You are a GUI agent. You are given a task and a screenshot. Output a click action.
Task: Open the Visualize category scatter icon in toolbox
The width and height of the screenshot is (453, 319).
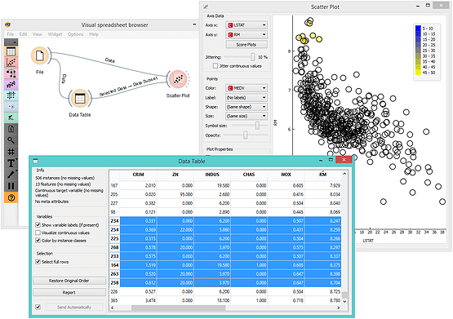click(x=11, y=62)
